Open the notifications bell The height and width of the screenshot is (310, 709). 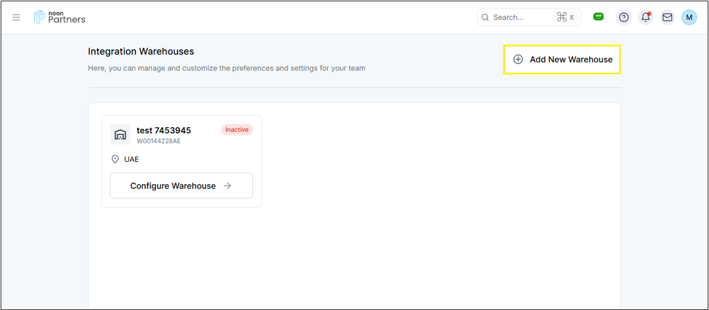(x=646, y=17)
